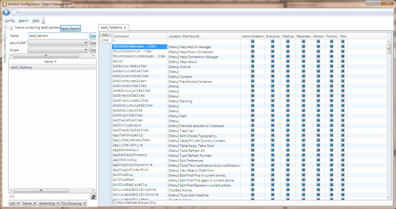The image size is (396, 209).
Task: Open the Scope dropdown
Action: (58, 50)
